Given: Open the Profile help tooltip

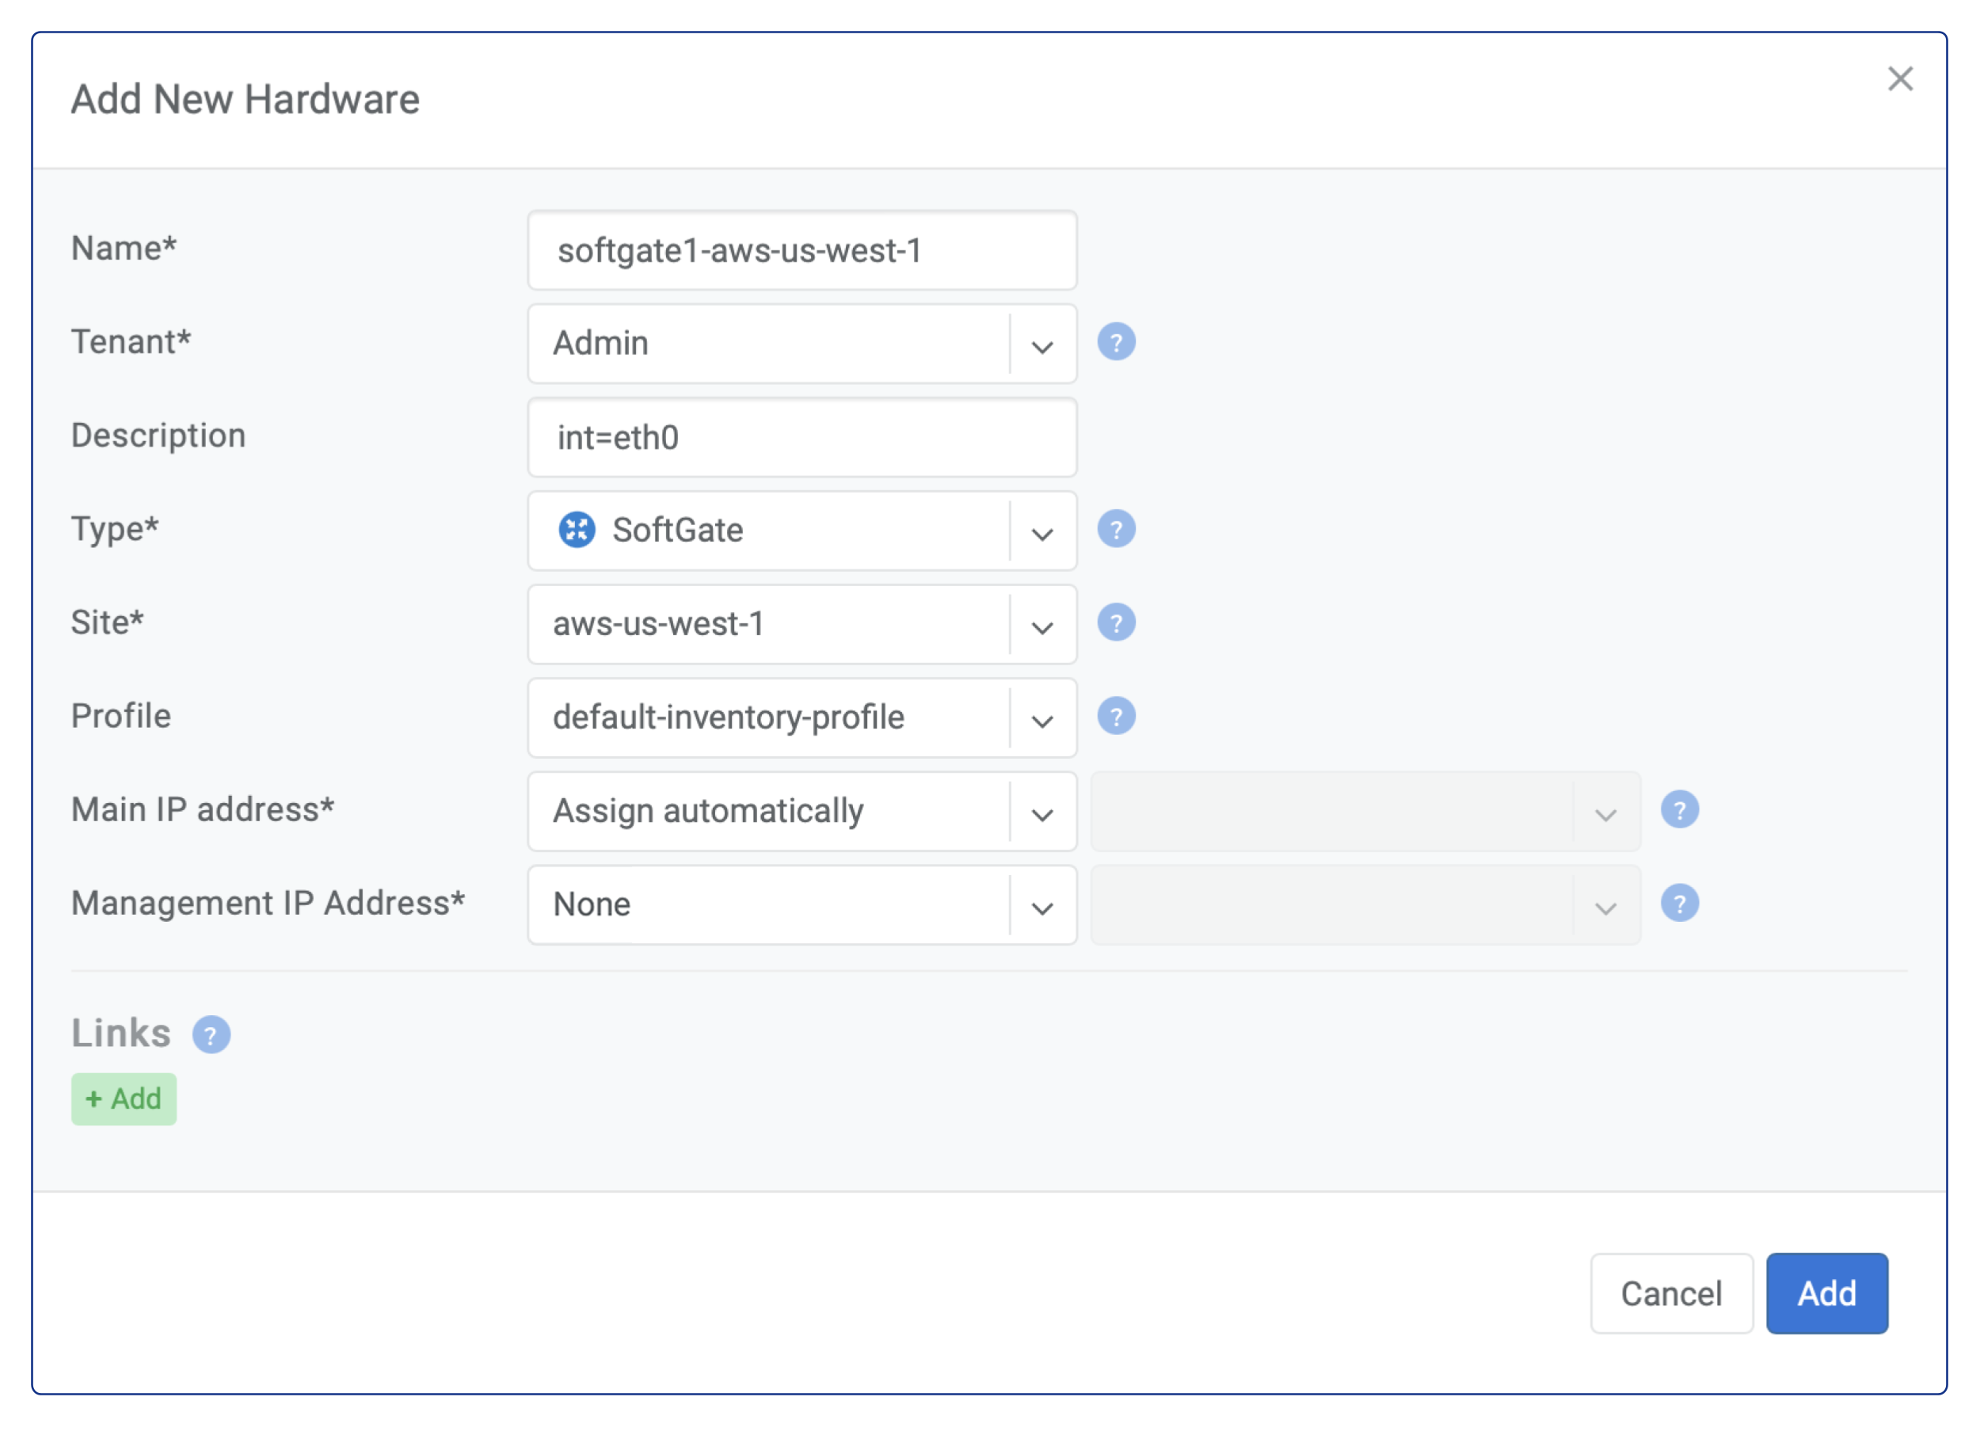Looking at the screenshot, I should click(x=1118, y=716).
